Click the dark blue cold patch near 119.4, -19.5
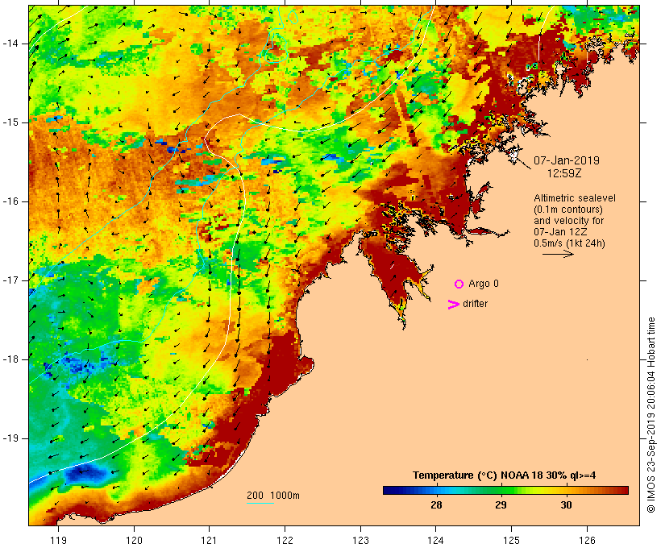661x548 pixels. pyautogui.click(x=86, y=474)
